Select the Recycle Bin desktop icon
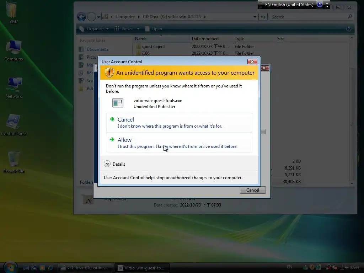 click(14, 162)
